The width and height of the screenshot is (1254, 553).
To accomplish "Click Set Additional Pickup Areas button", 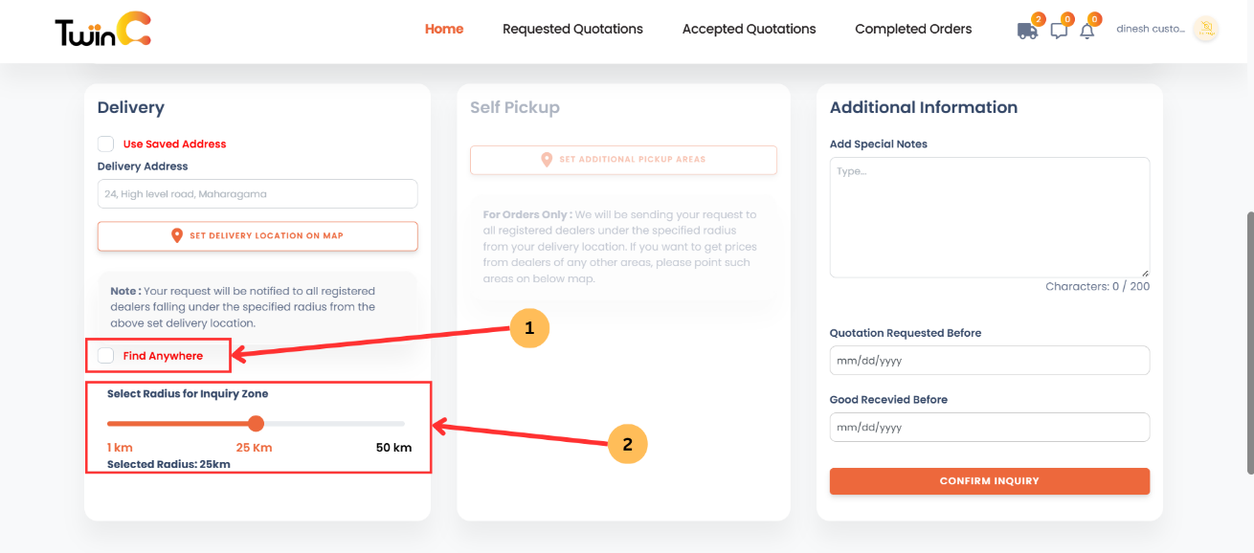I will pos(623,160).
